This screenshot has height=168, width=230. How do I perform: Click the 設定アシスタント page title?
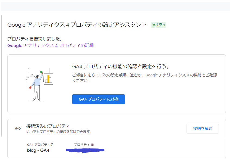click(77, 25)
